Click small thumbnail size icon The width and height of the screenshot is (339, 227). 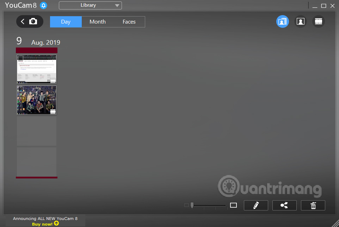tap(186, 205)
